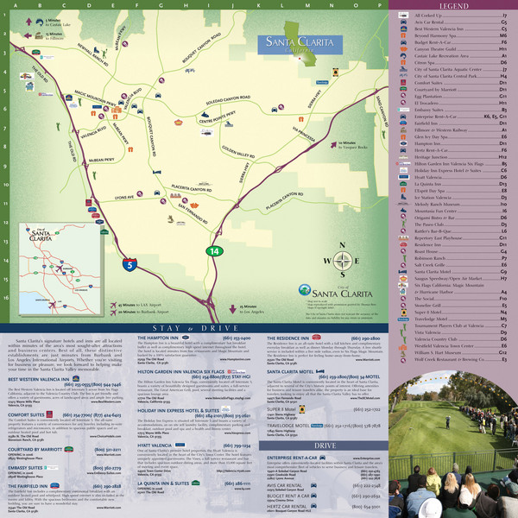
Task: Click the MAGIC MOUNTAIN PKWY road label
Action: pos(95,97)
